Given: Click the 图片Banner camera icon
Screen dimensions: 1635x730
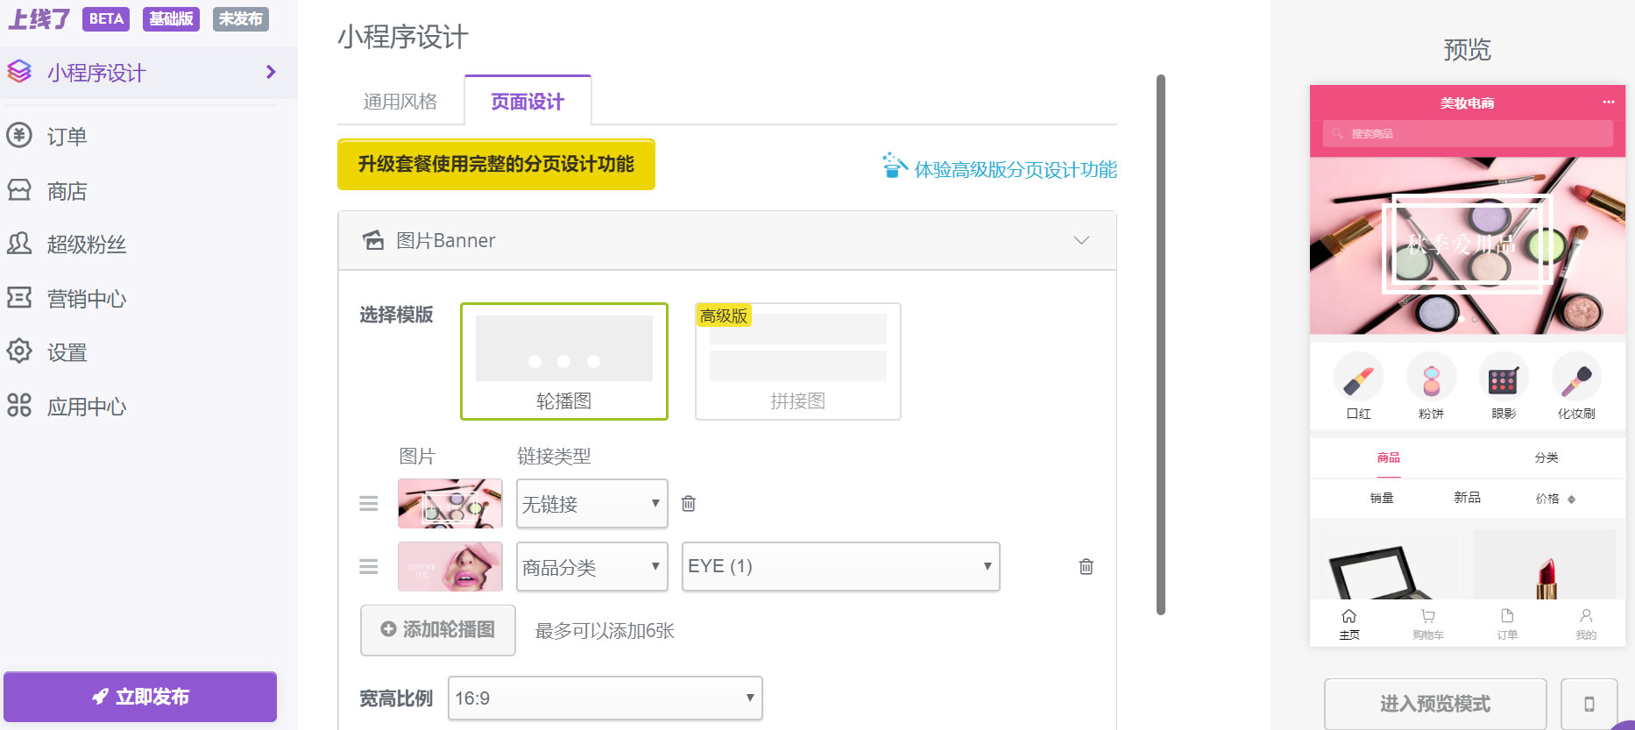Looking at the screenshot, I should coord(372,239).
